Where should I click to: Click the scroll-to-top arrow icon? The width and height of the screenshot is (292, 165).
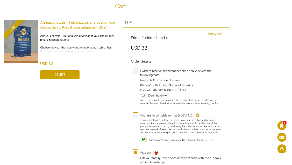pos(282,149)
